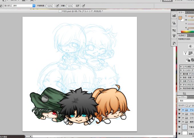194x138 pixels.
Task: Click the background color swatch
Action: tap(183, 20)
